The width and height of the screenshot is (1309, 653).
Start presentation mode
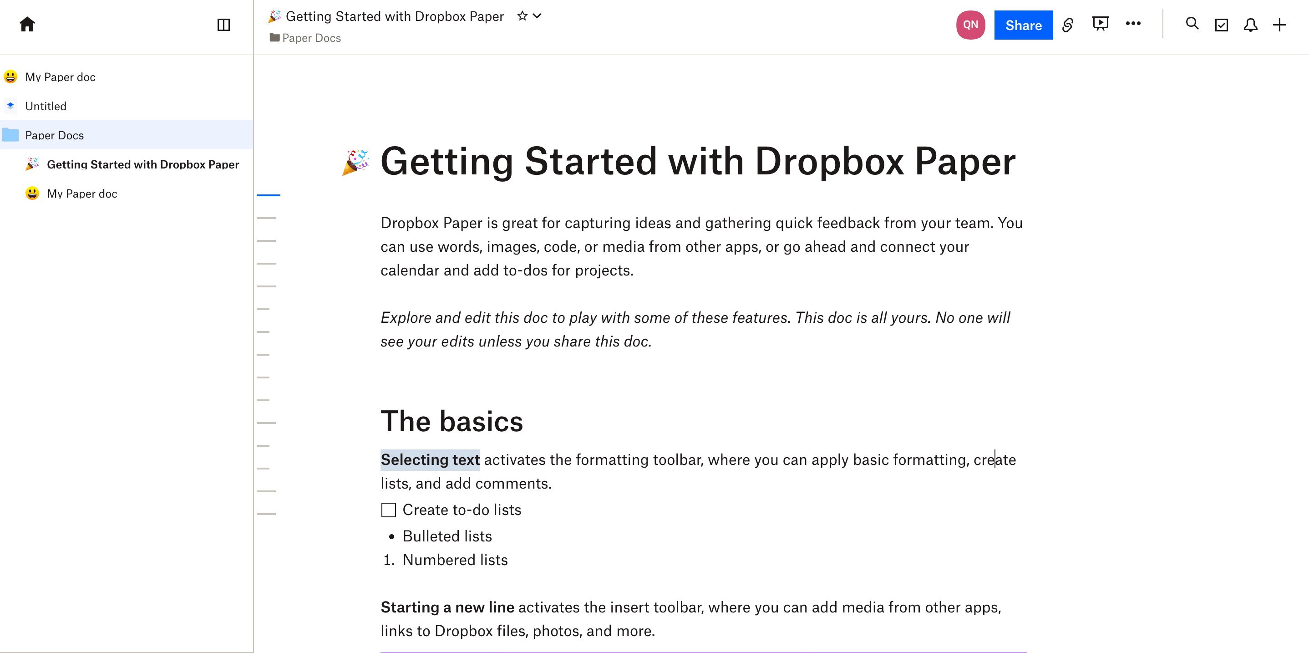[1100, 23]
